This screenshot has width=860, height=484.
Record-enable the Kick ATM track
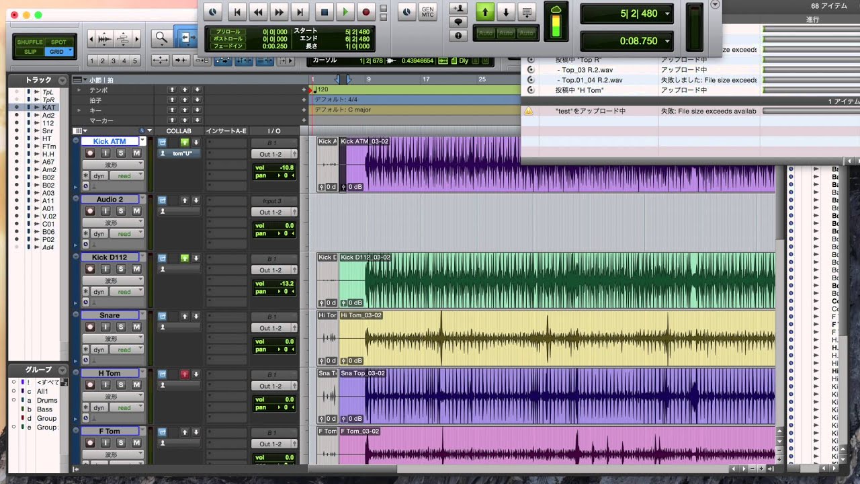point(90,153)
